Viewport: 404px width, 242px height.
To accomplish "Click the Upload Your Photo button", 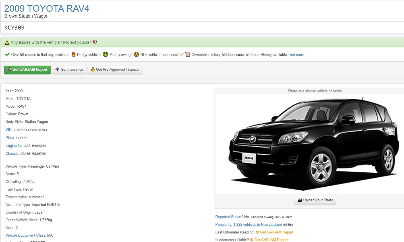I will click(x=315, y=200).
